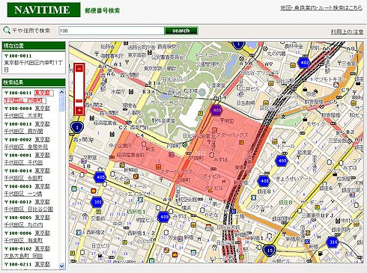The height and width of the screenshot is (273, 367).
Task: Click the zoom out minus button
Action: [79, 68]
